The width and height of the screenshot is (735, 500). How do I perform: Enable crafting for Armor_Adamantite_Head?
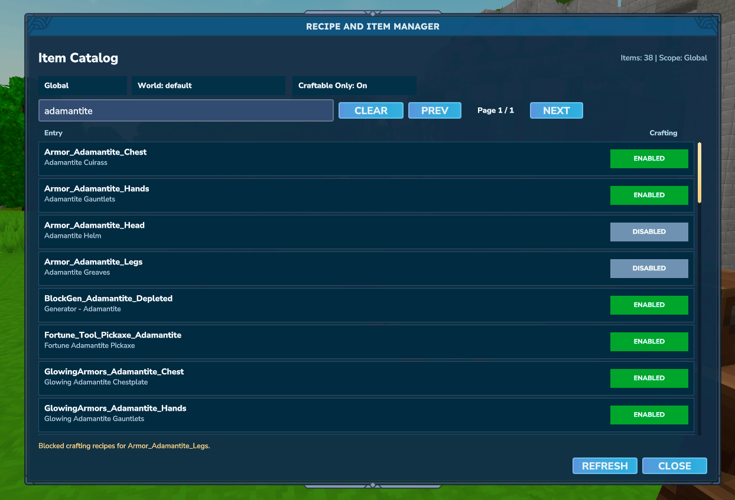[x=649, y=232]
